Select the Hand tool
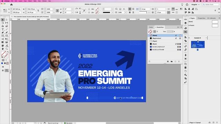221x124 pixels. coord(3,49)
